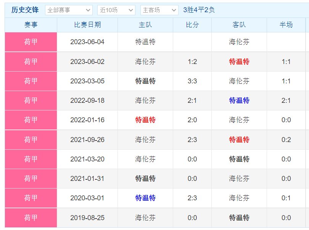This screenshot has width=309, height=230.
Task: Click 荷甲 cell in the 2020-03-01 row
Action: click(x=31, y=198)
